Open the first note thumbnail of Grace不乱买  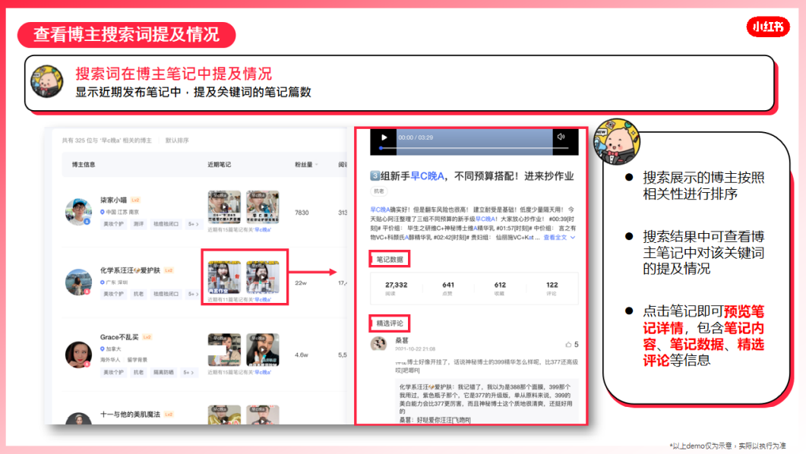point(224,350)
